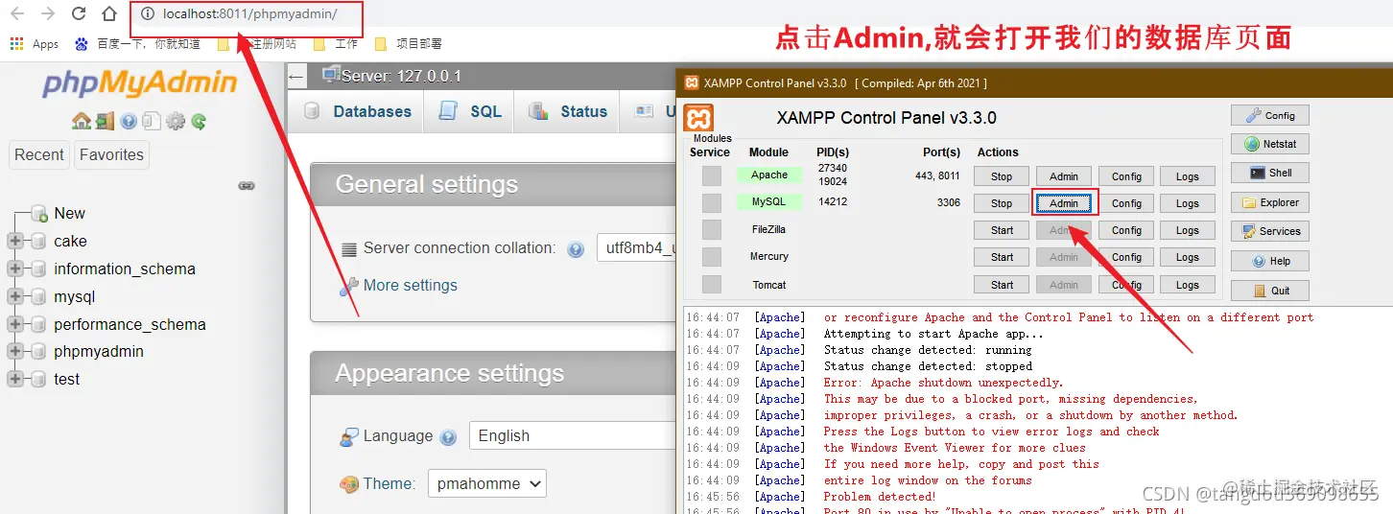Viewport: 1393px width, 514px height.
Task: Toggle Apache service checkbox
Action: (711, 175)
